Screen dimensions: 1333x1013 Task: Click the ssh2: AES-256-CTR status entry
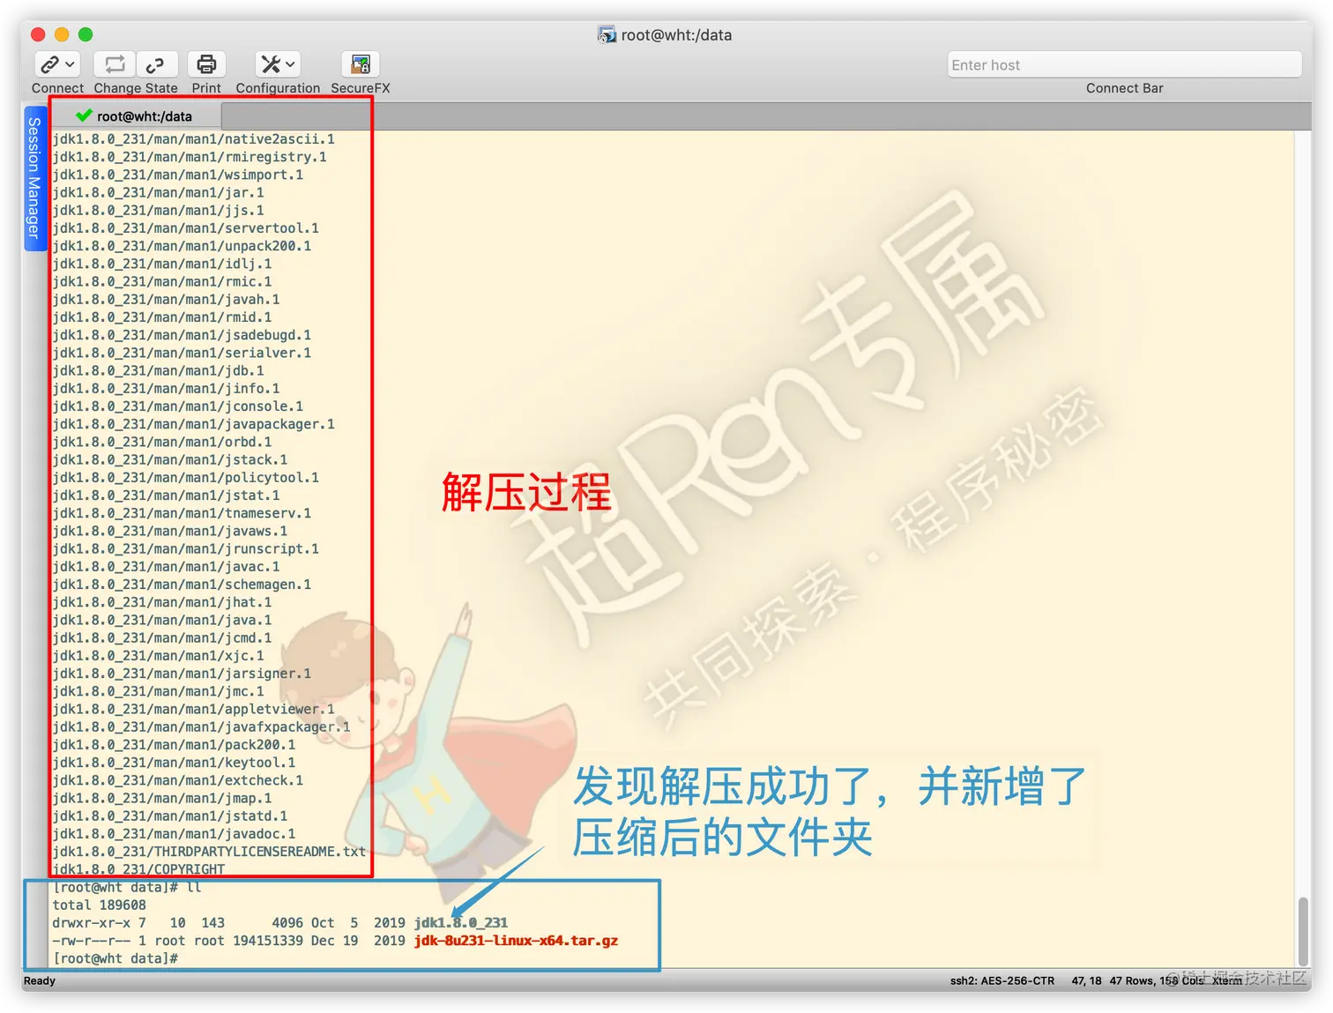click(1002, 981)
